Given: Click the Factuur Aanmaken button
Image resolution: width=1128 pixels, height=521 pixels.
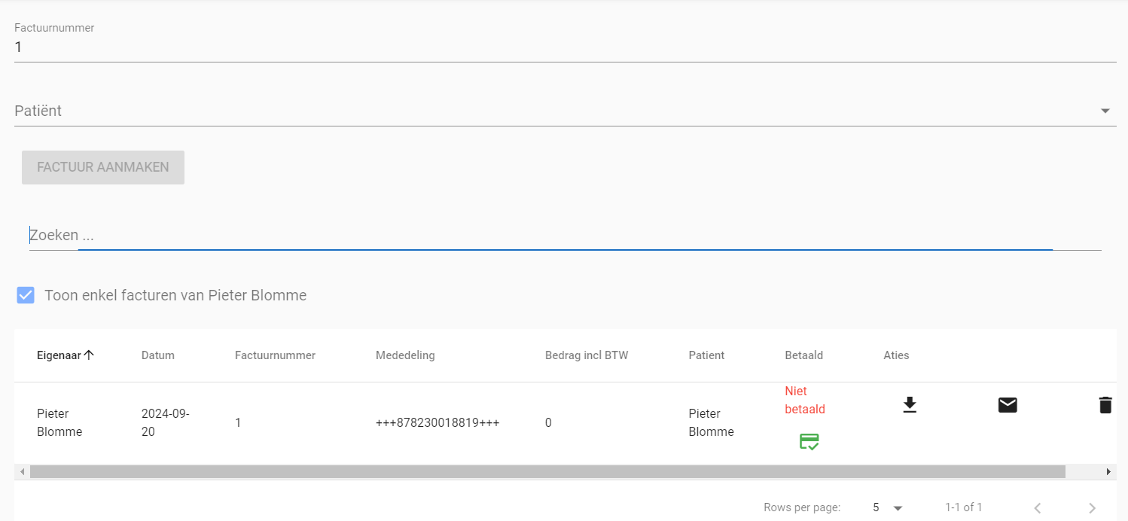Looking at the screenshot, I should [x=103, y=167].
